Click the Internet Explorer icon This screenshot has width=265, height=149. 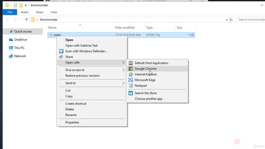tap(131, 74)
